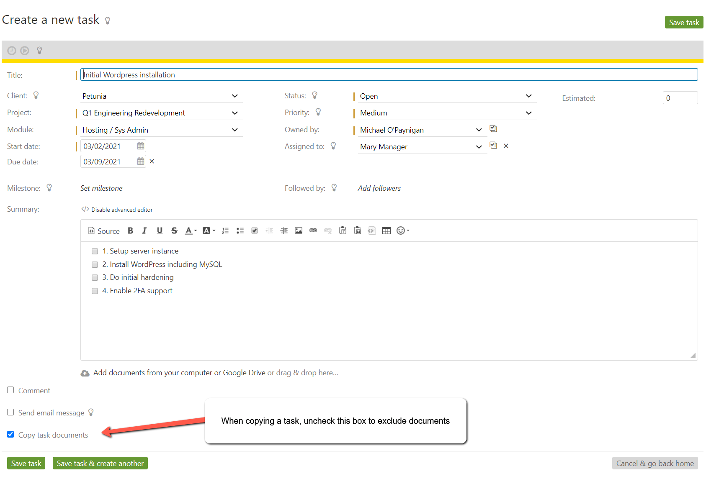Enable the Comment checkbox

tap(10, 390)
